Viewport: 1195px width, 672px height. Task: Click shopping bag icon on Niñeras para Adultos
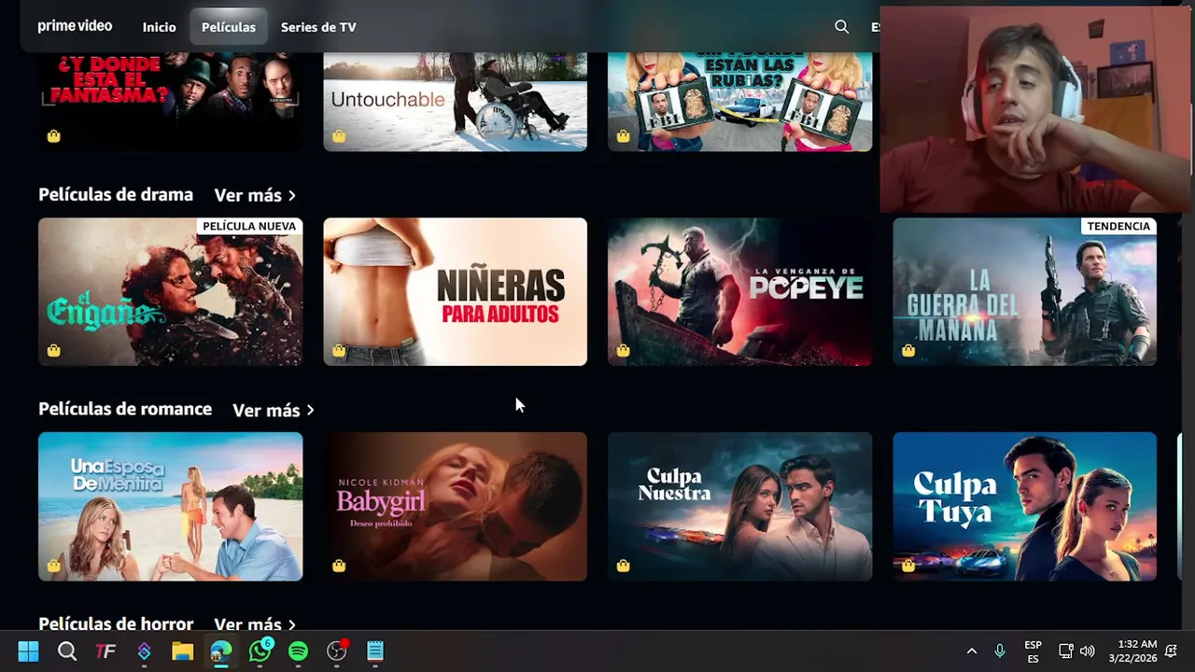[x=339, y=351]
